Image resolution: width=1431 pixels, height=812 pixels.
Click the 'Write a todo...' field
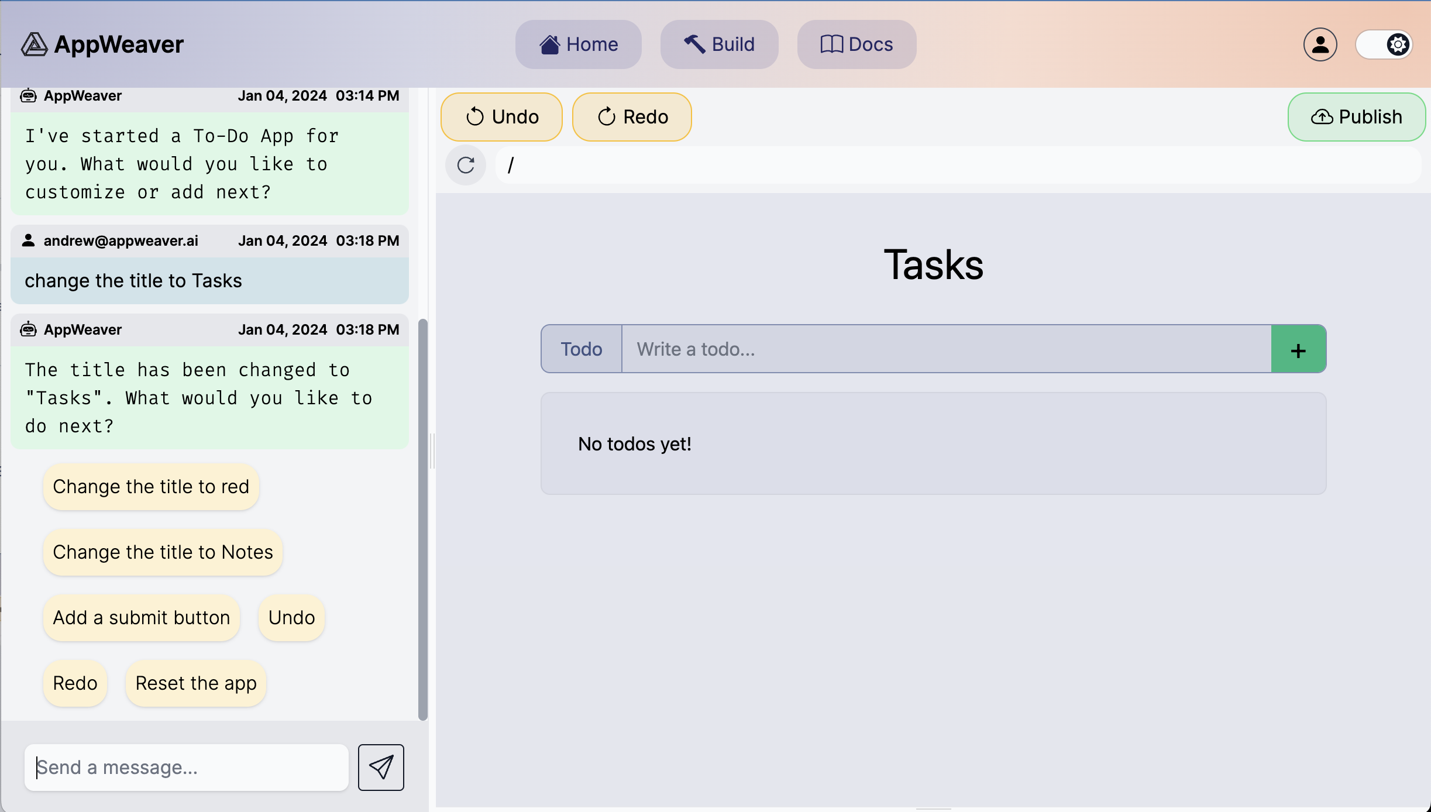tap(946, 349)
